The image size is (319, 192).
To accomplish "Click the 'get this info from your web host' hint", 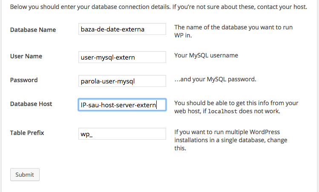I will click(x=236, y=107).
